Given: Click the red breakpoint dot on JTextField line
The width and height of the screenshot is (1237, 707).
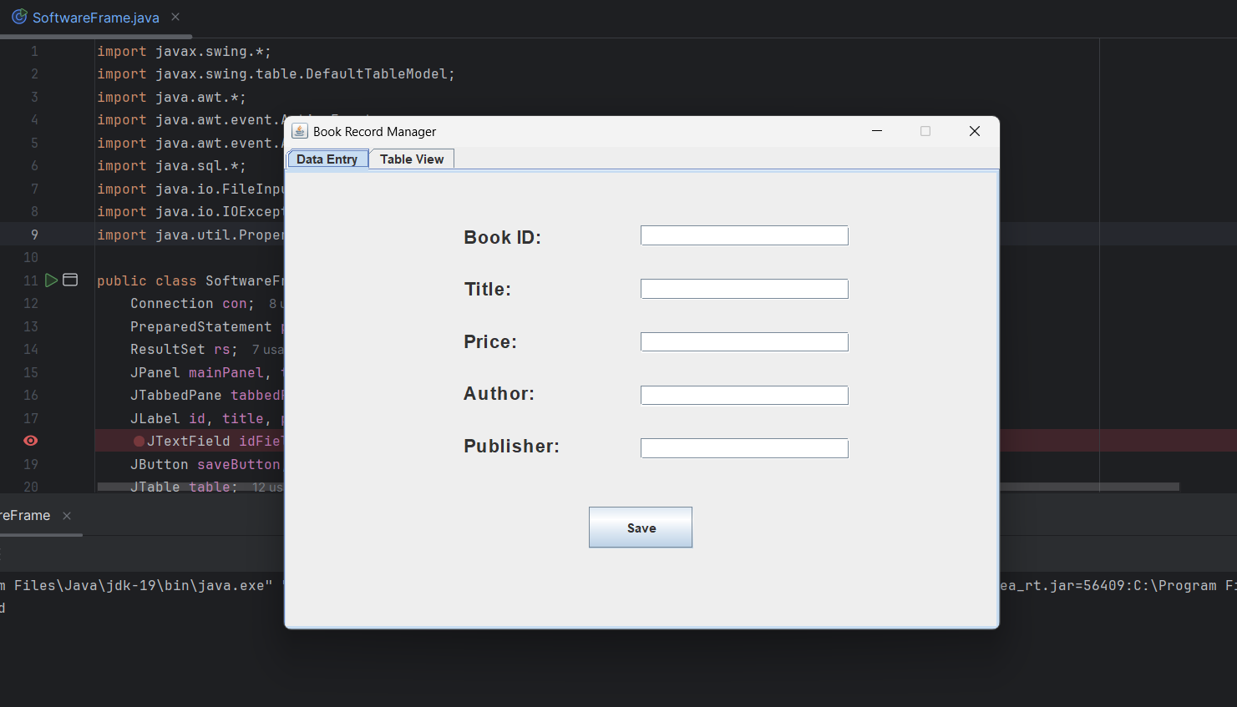Looking at the screenshot, I should 139,441.
